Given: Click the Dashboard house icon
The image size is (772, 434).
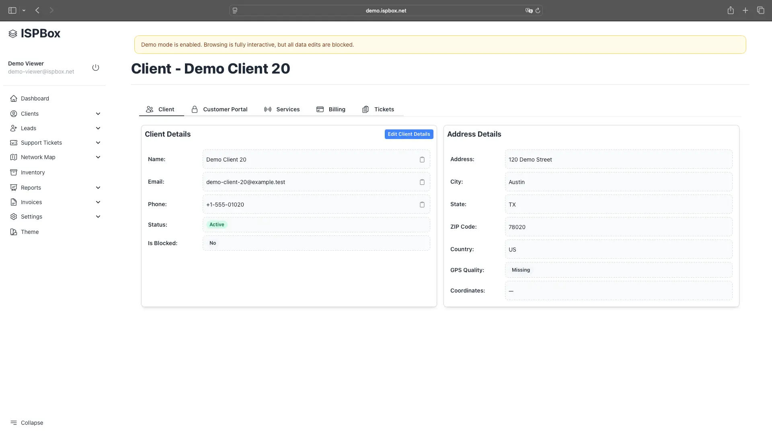Looking at the screenshot, I should point(14,98).
